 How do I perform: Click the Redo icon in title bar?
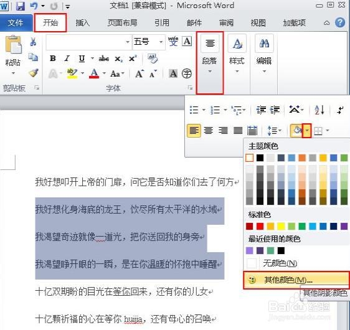(x=54, y=6)
